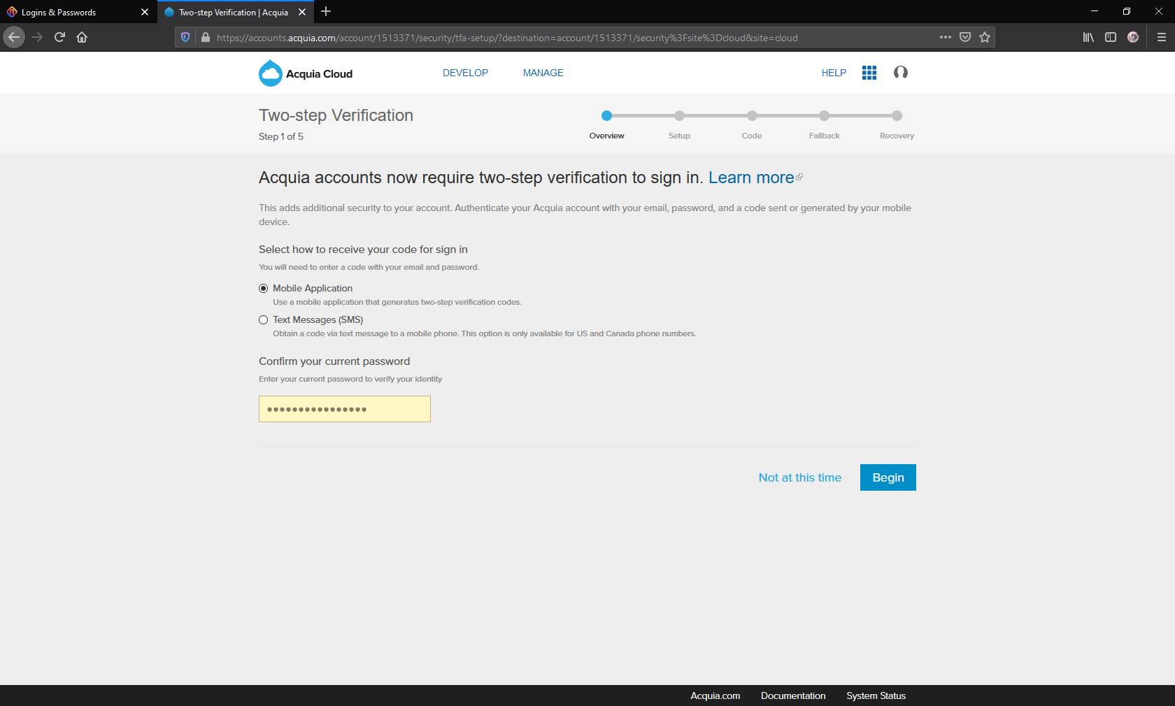This screenshot has width=1175, height=706.
Task: Switch to the Logins & Passwords tab
Action: click(x=70, y=12)
